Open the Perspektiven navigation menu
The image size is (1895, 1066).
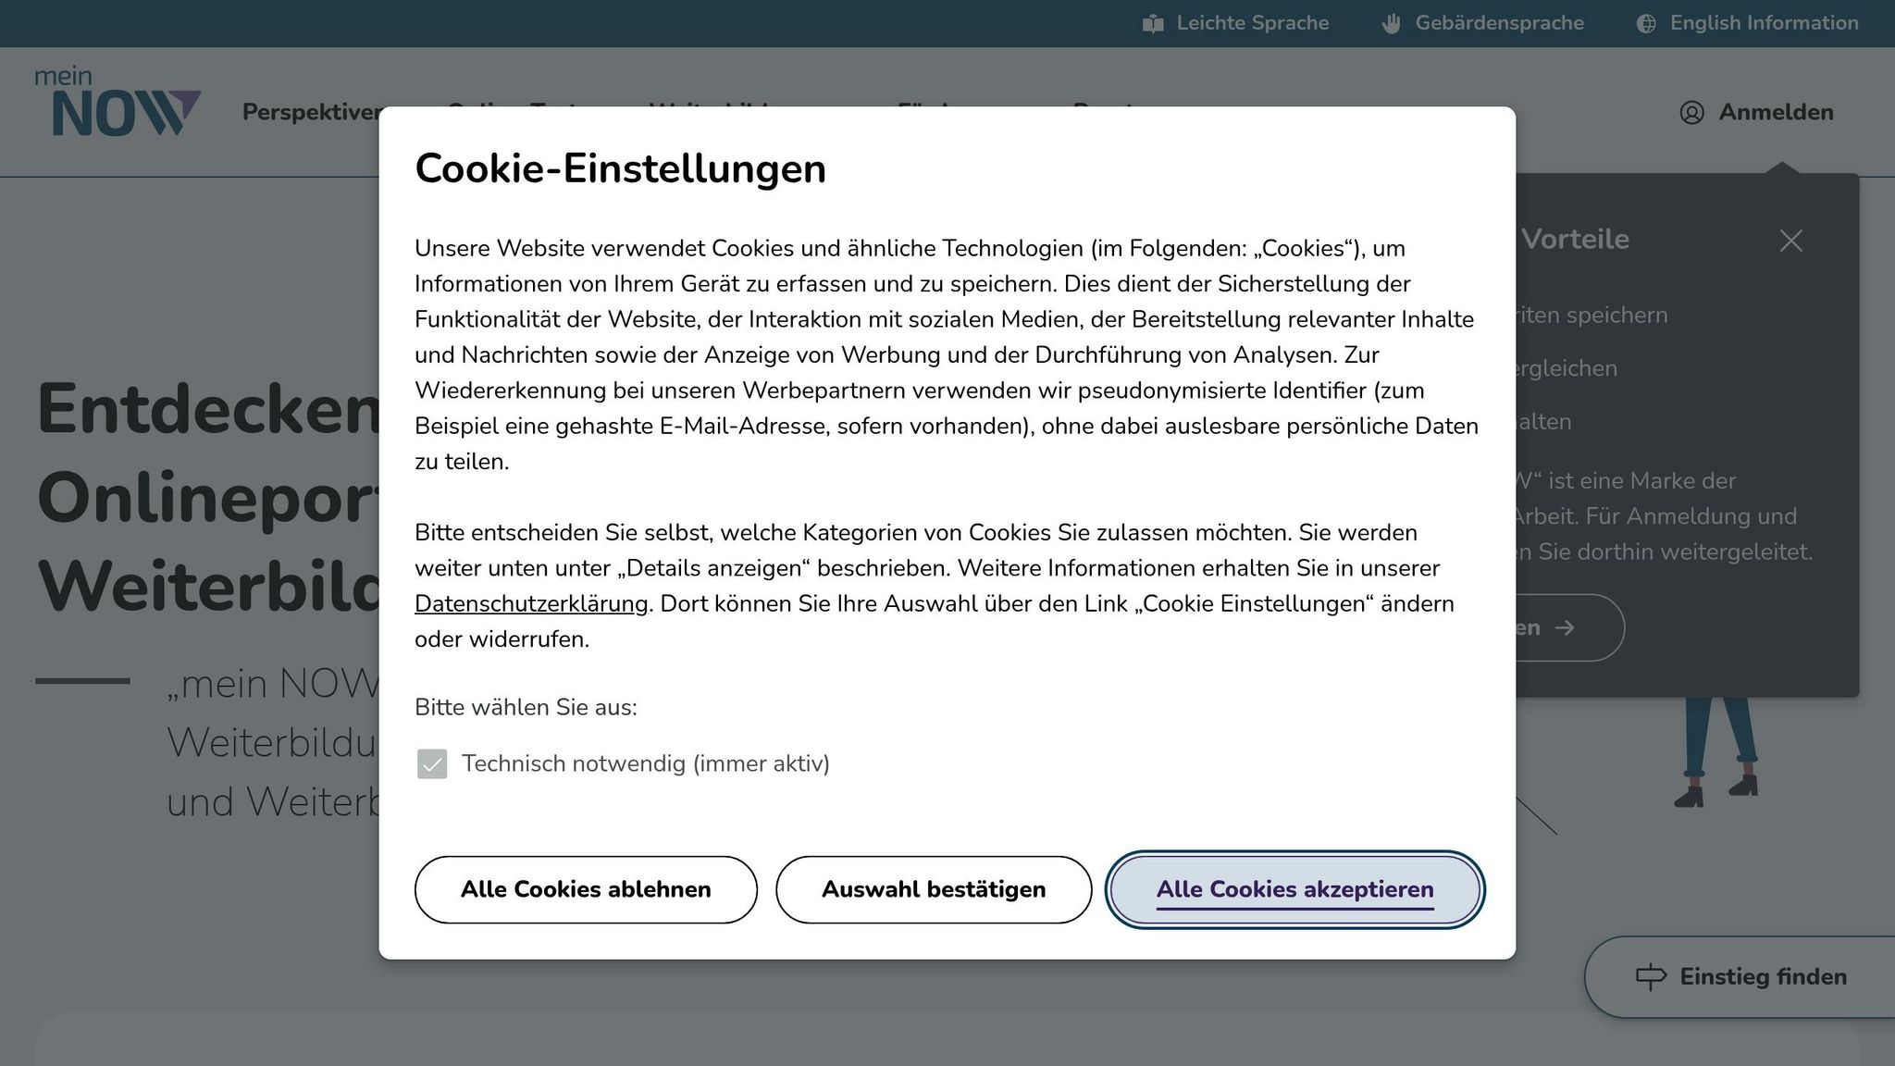click(x=312, y=112)
